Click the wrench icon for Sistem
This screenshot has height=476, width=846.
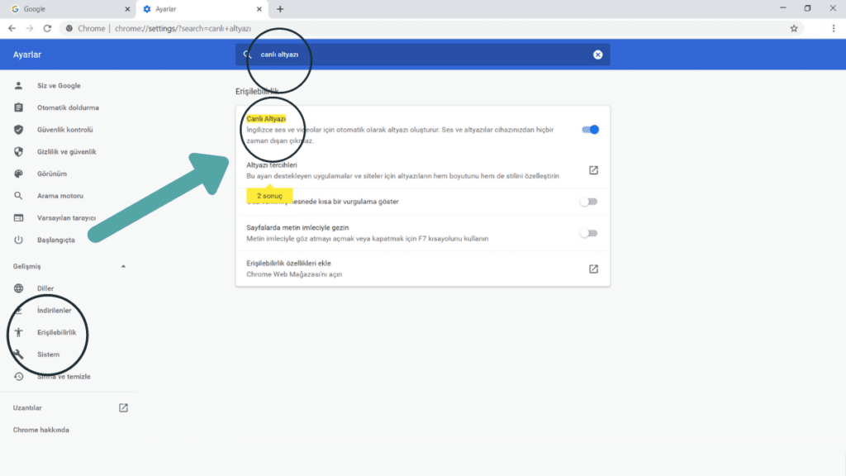[18, 355]
